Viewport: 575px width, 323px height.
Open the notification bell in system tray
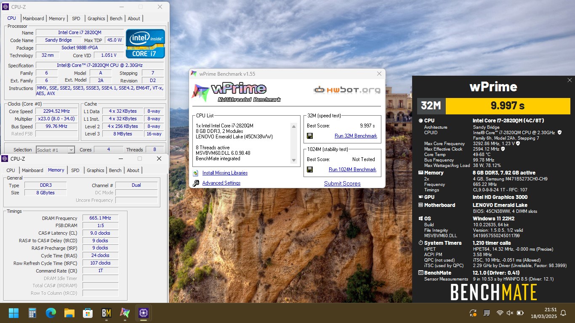tap(564, 313)
